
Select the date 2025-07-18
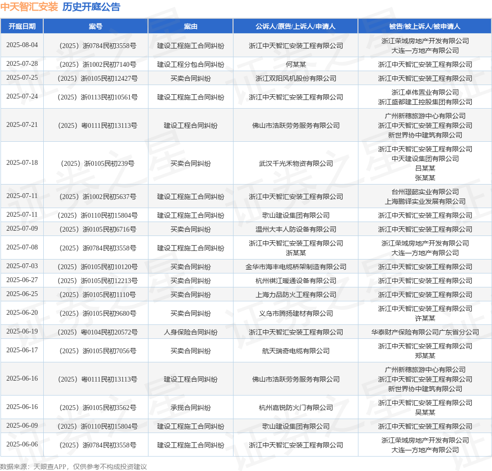click(22, 162)
